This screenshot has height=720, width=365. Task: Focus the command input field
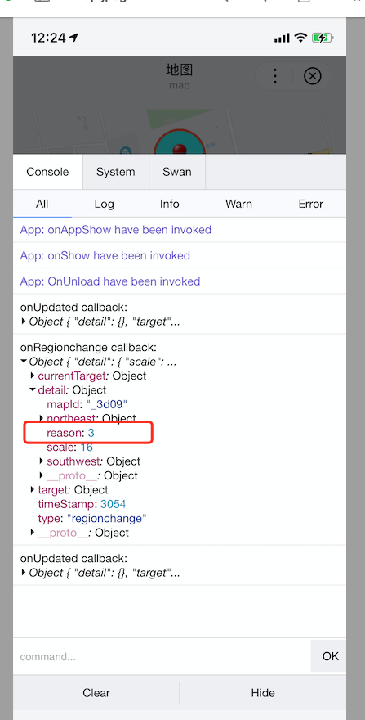point(162,657)
